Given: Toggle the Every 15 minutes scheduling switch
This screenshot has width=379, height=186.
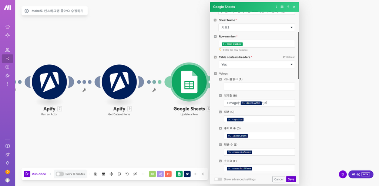Looking at the screenshot, I should point(60,174).
